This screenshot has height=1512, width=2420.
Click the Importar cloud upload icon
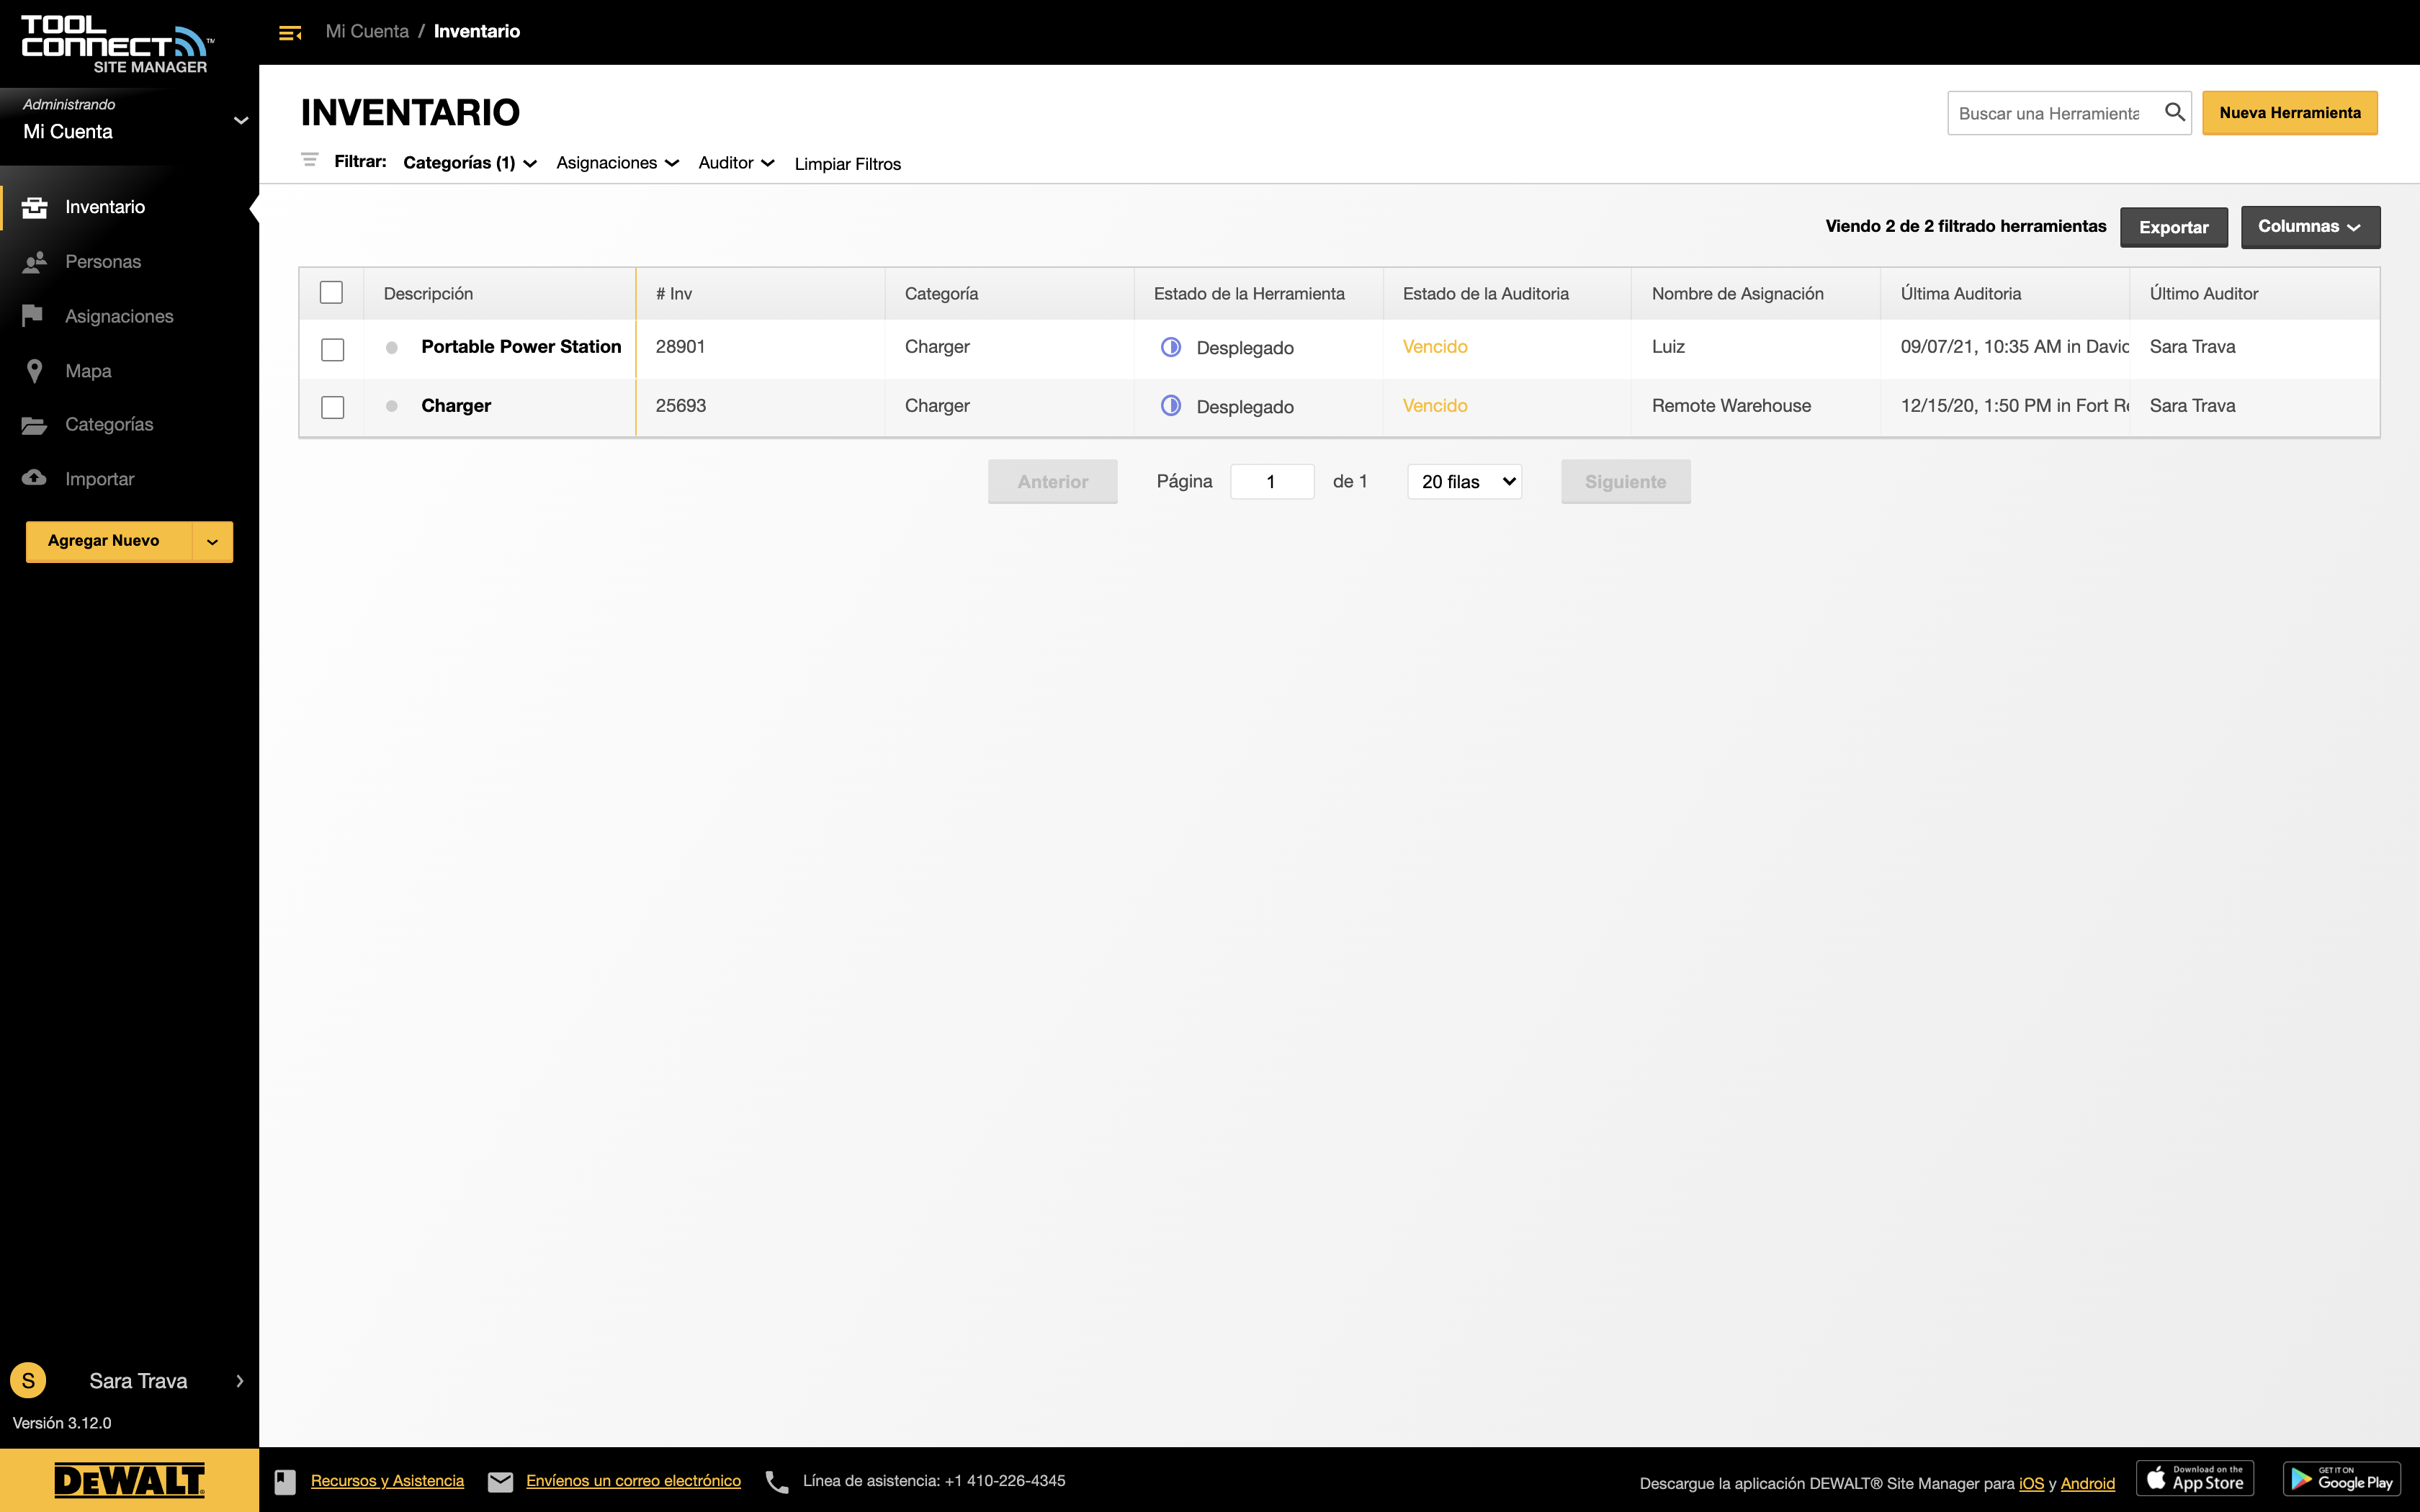click(35, 478)
